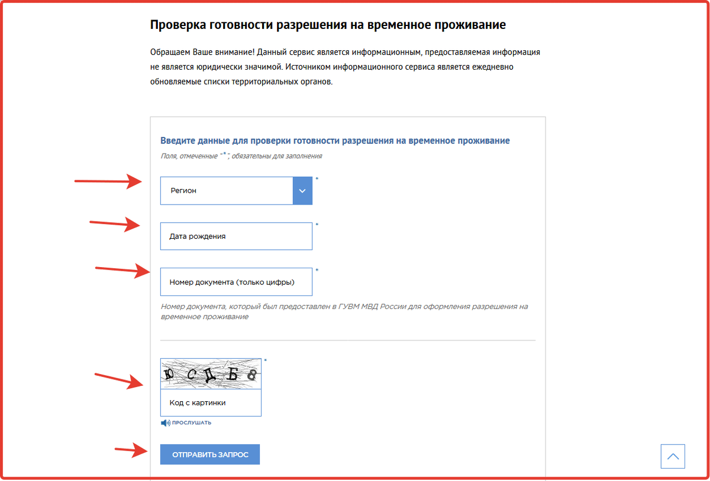Click the note Поля, отмеченные обязательны для заполнения
This screenshot has width=710, height=481.
pyautogui.click(x=241, y=156)
